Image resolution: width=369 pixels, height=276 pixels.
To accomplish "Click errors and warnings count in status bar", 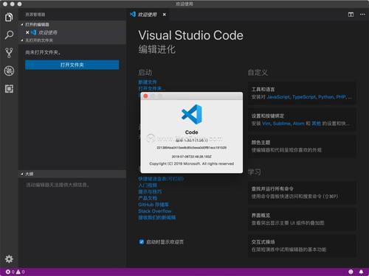I will pos(15,272).
